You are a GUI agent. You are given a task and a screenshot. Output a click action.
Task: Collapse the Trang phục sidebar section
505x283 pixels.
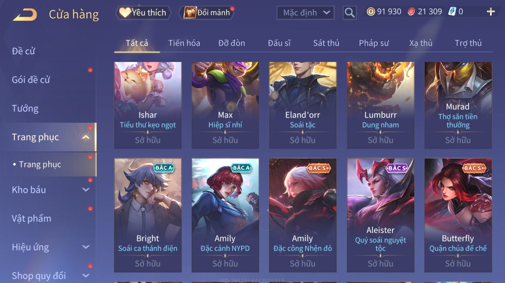(x=86, y=137)
